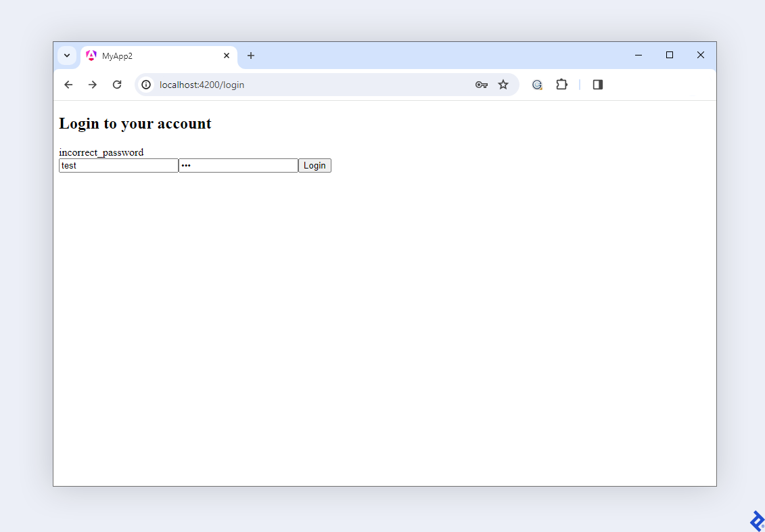Screen dimensions: 765x532
Task: Click inside the address bar
Action: point(271,85)
